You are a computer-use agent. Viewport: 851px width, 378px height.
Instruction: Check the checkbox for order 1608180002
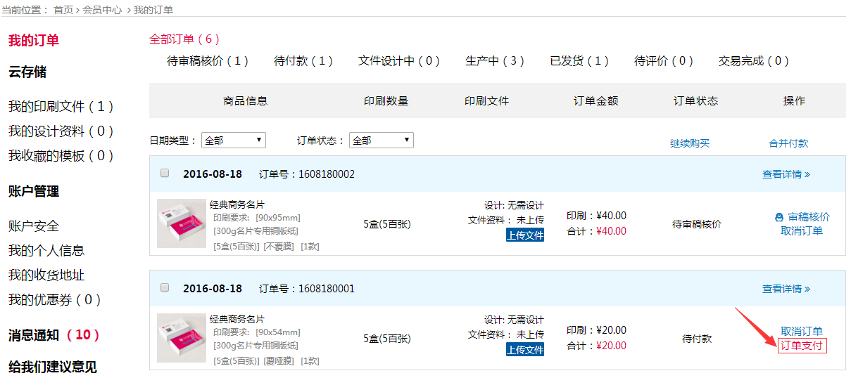(165, 173)
